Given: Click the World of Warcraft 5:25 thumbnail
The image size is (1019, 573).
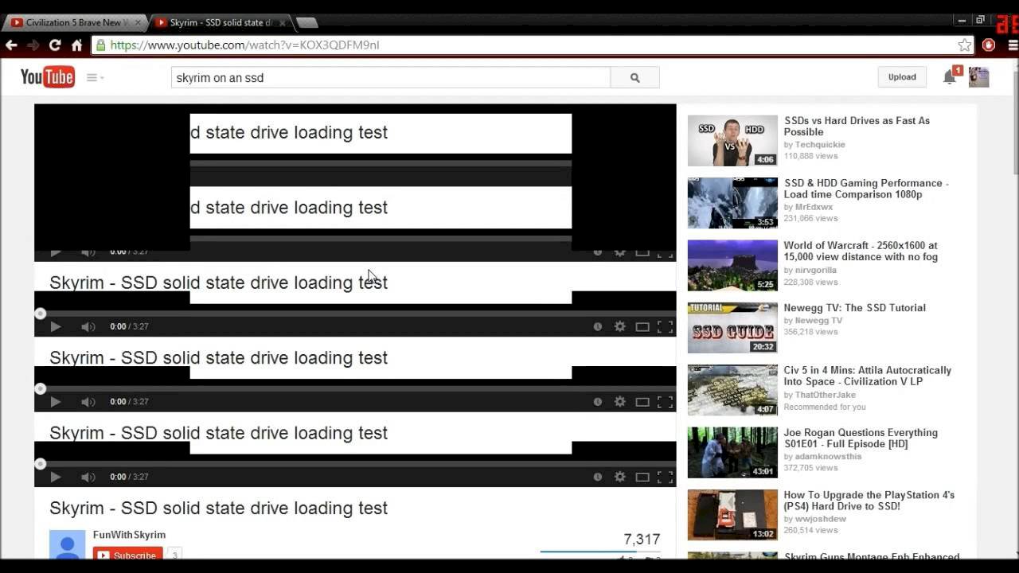Looking at the screenshot, I should (732, 265).
